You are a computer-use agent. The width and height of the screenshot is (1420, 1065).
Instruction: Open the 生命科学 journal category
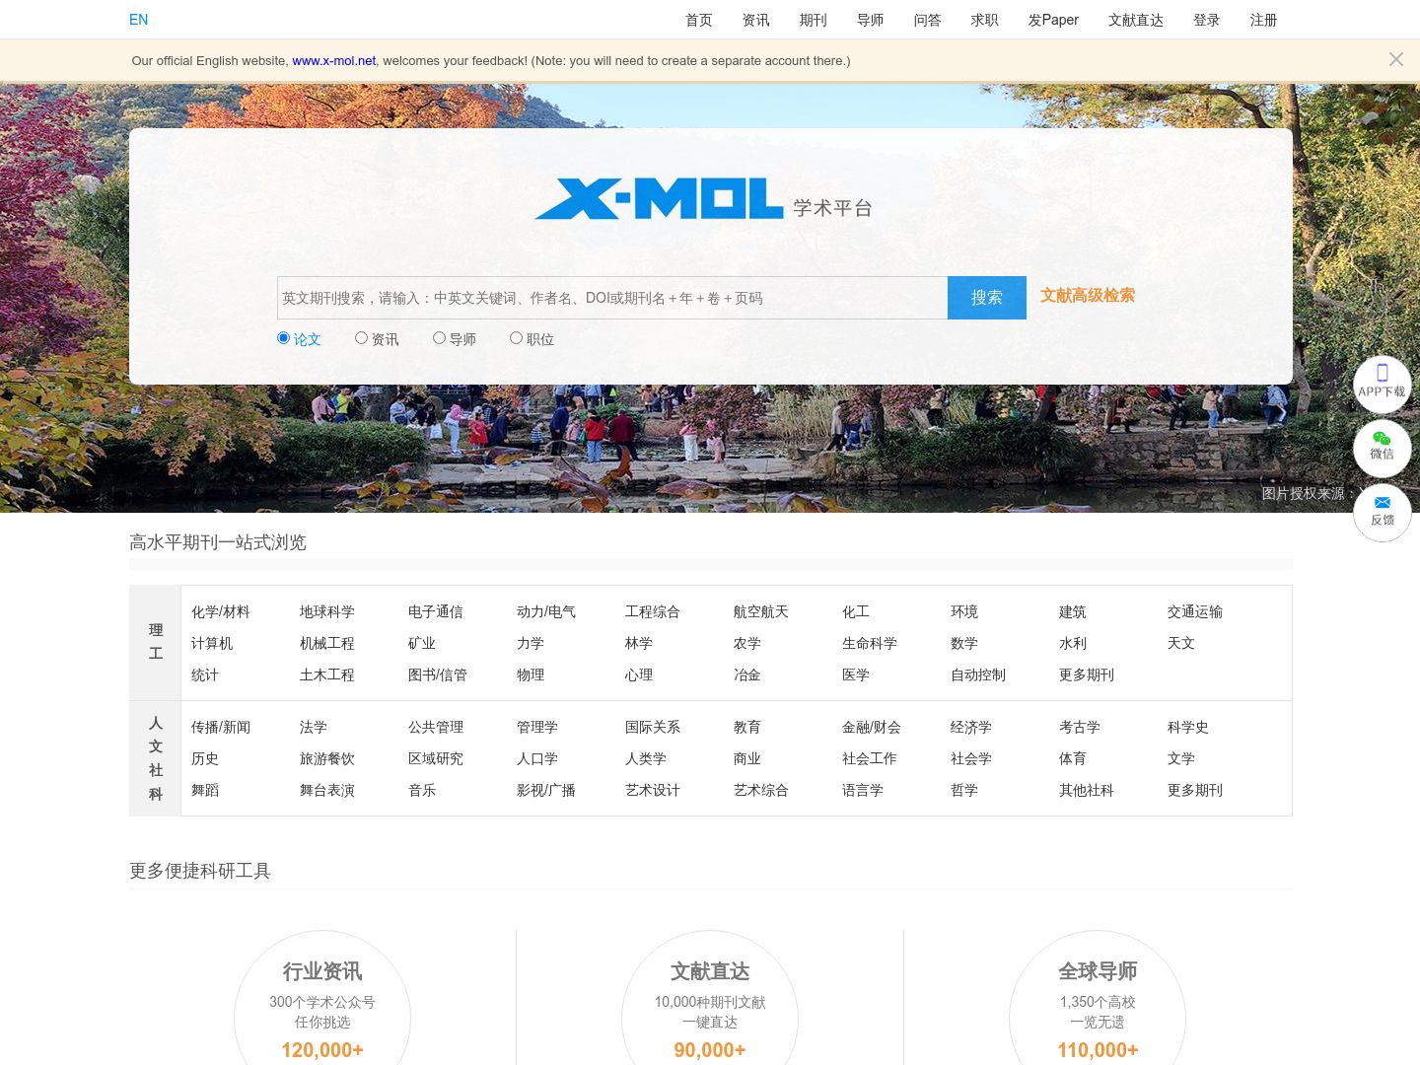(x=870, y=643)
